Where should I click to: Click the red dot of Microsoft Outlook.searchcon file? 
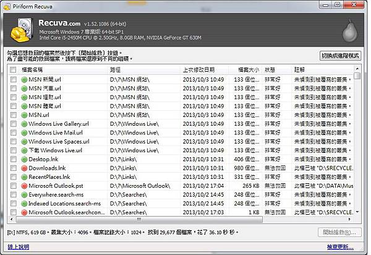tap(24, 213)
